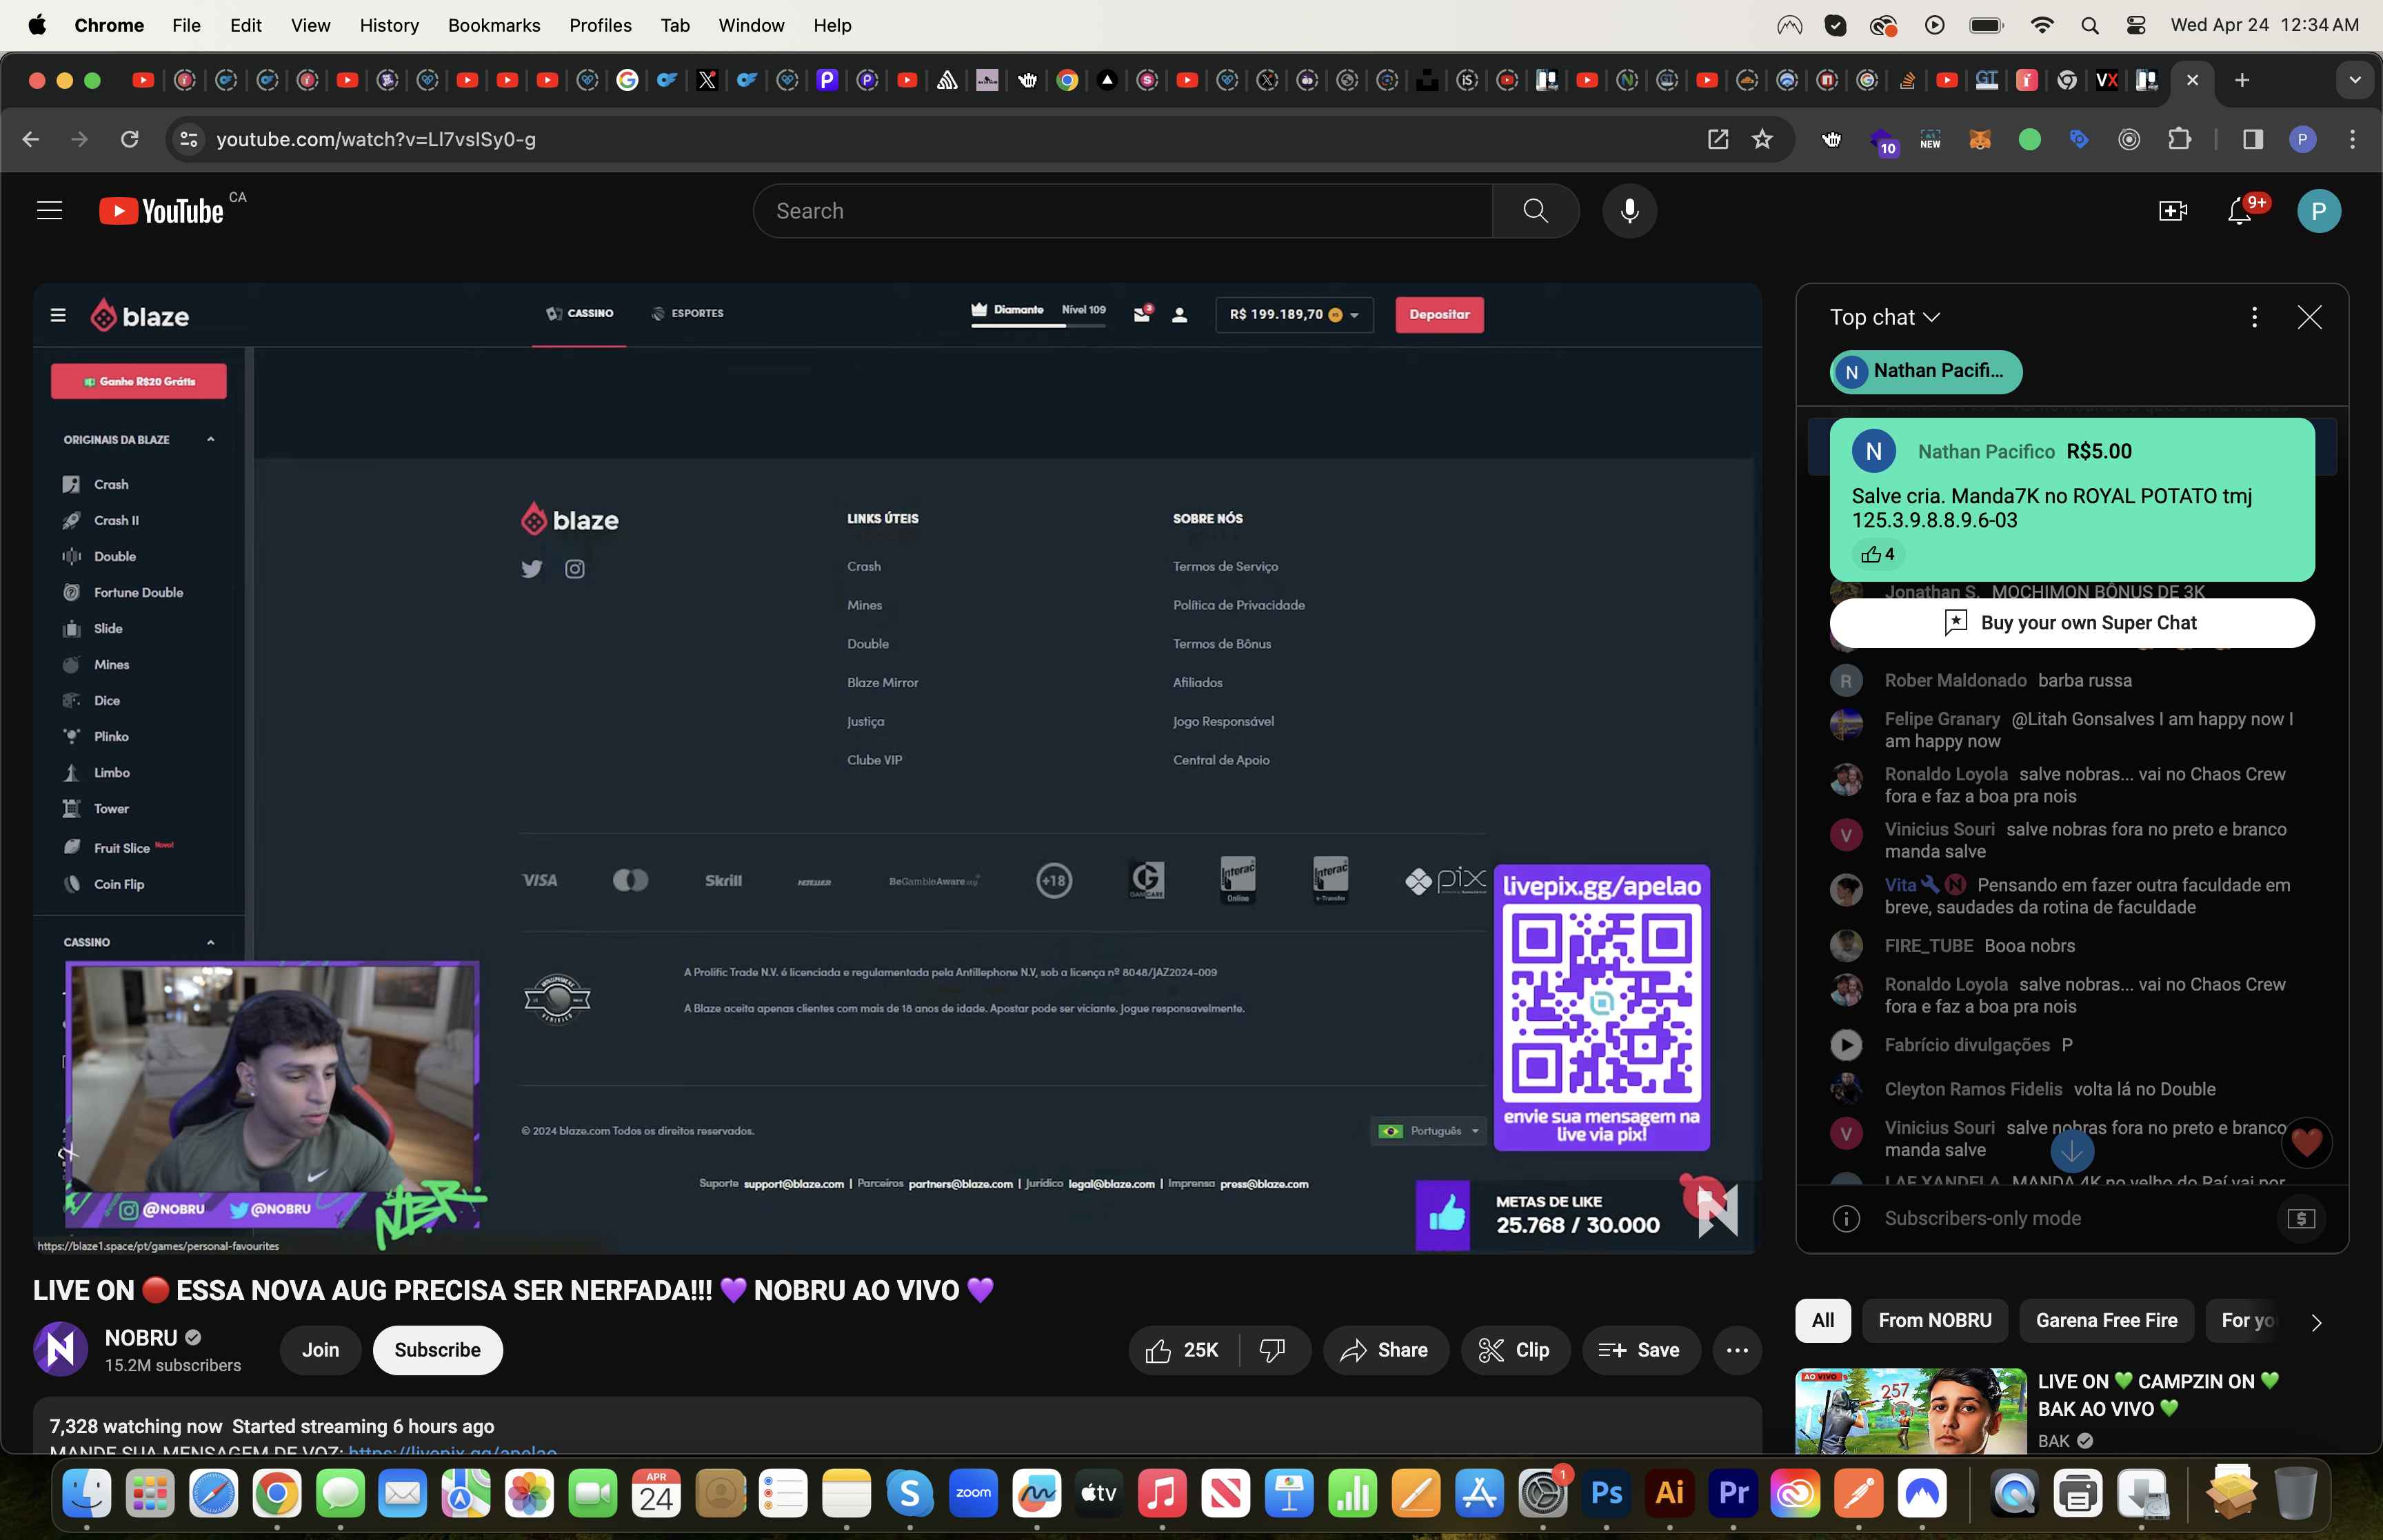Open Chrome three-dot menu
This screenshot has height=1540, width=2383.
[x=2352, y=139]
